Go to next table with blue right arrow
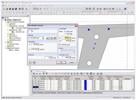 [x=40, y=74]
